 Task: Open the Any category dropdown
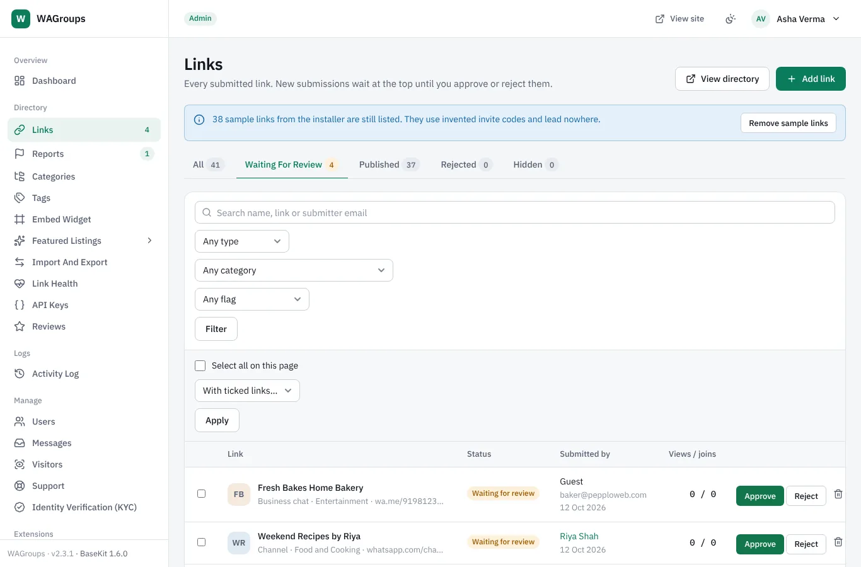[x=294, y=270]
